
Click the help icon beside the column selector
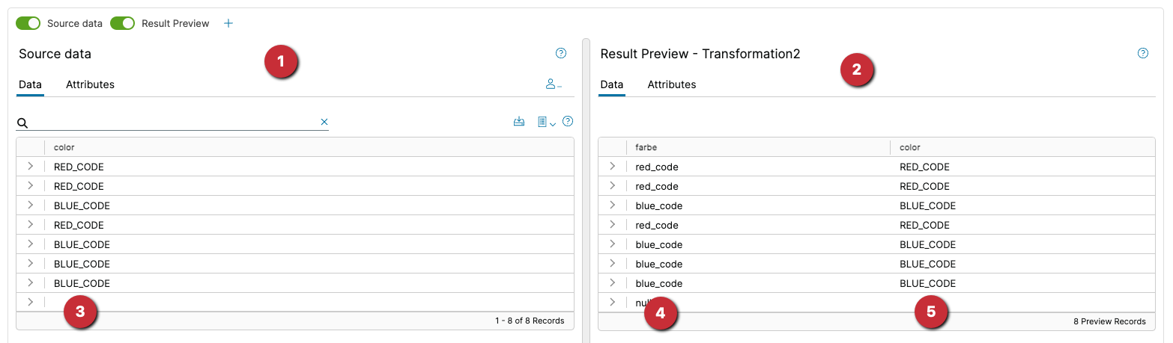568,121
